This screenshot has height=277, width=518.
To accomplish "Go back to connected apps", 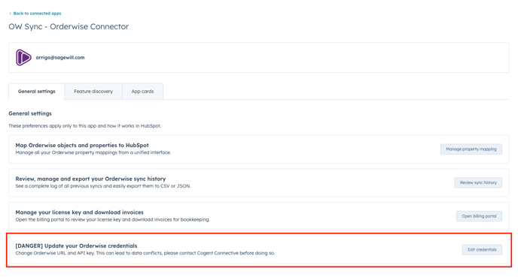I will click(37, 14).
